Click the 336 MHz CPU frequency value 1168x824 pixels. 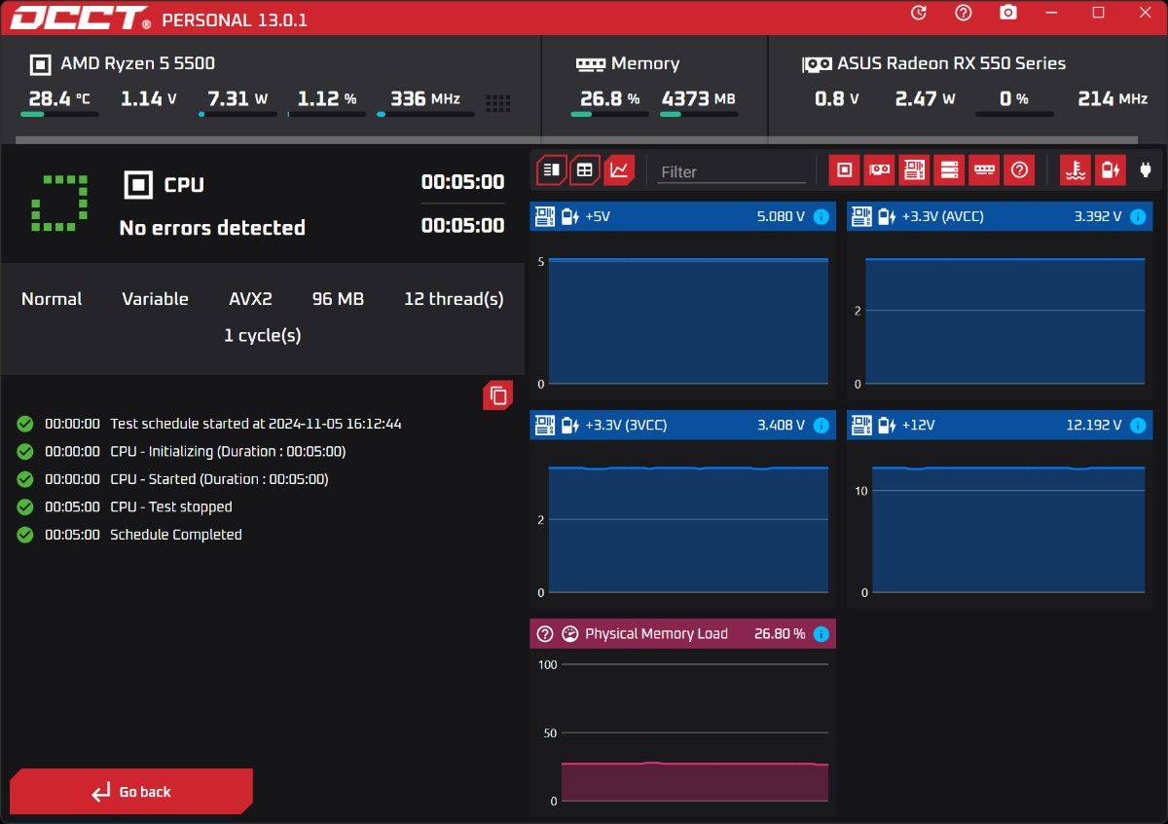coord(425,98)
